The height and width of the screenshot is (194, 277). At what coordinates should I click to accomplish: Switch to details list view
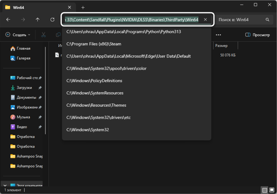[264, 190]
